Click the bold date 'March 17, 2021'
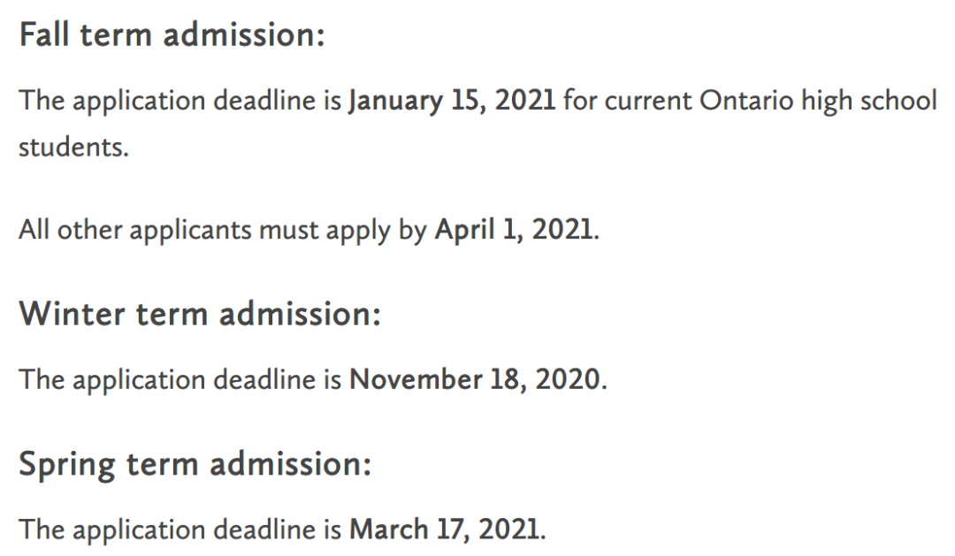Screen dimensions: 955x556 444,529
